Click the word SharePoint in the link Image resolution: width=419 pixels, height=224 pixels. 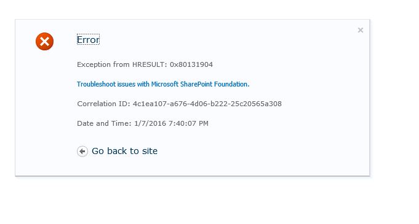pyautogui.click(x=196, y=84)
